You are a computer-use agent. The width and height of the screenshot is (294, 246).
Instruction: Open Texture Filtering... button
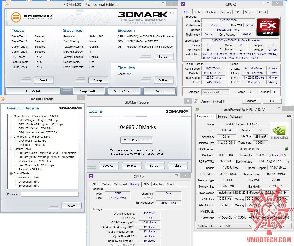pos(124,91)
